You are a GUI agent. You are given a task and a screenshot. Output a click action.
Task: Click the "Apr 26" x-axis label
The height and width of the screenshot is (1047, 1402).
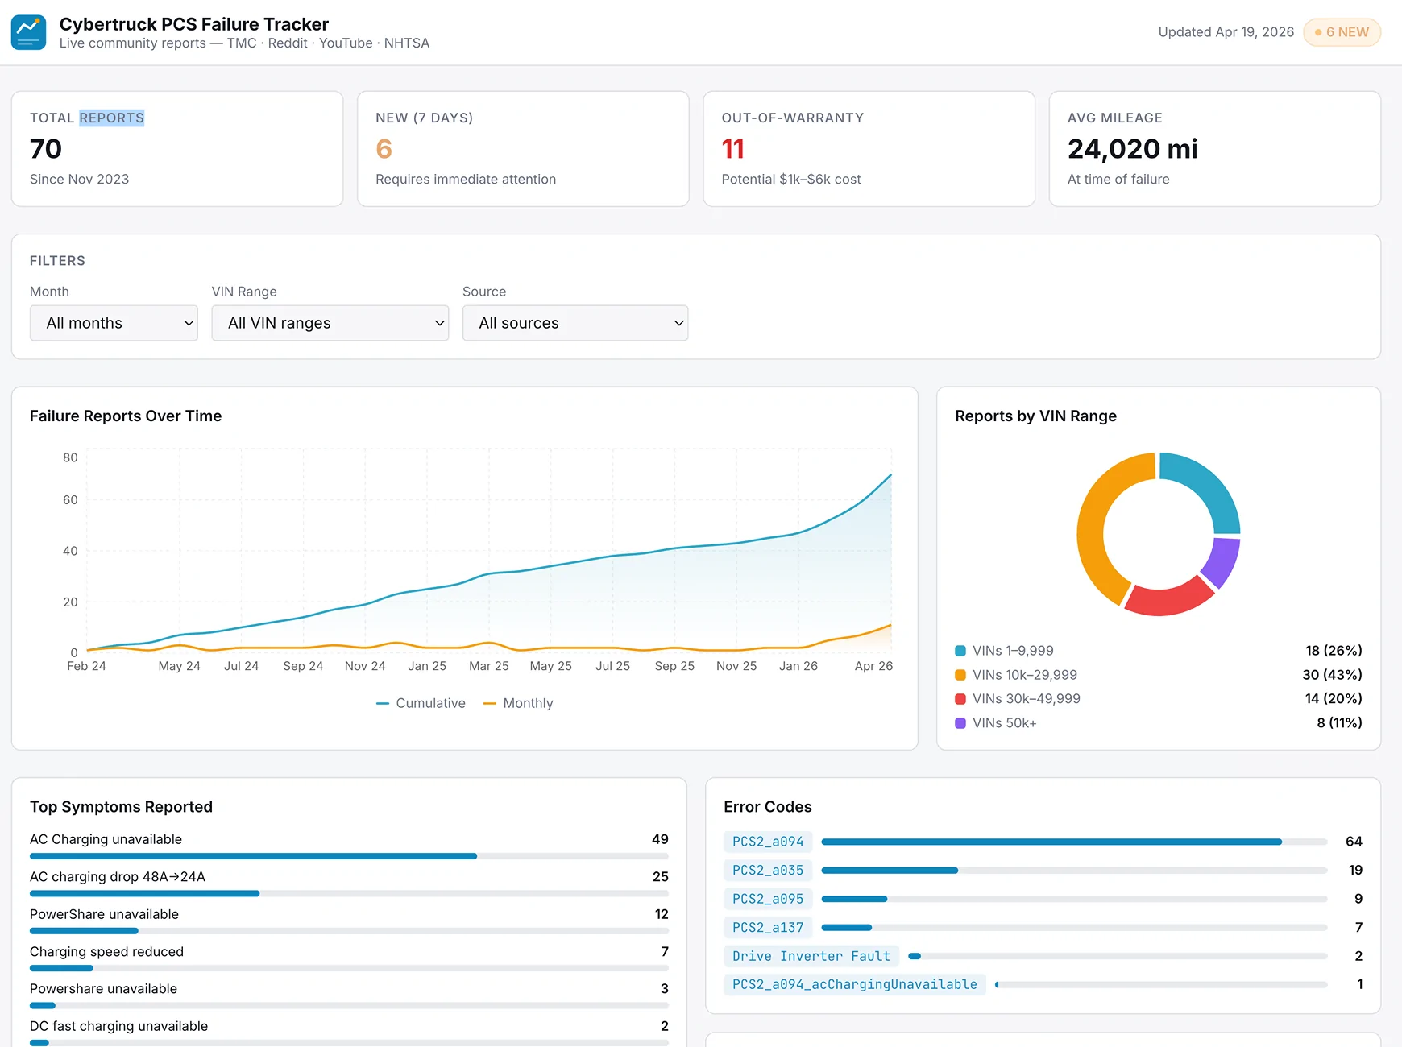tap(873, 666)
